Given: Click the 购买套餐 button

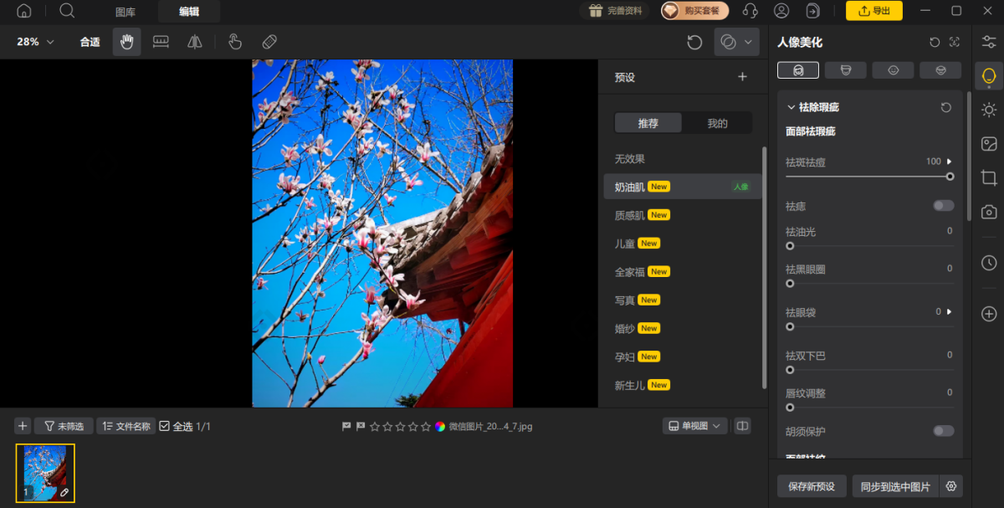Looking at the screenshot, I should pos(695,11).
